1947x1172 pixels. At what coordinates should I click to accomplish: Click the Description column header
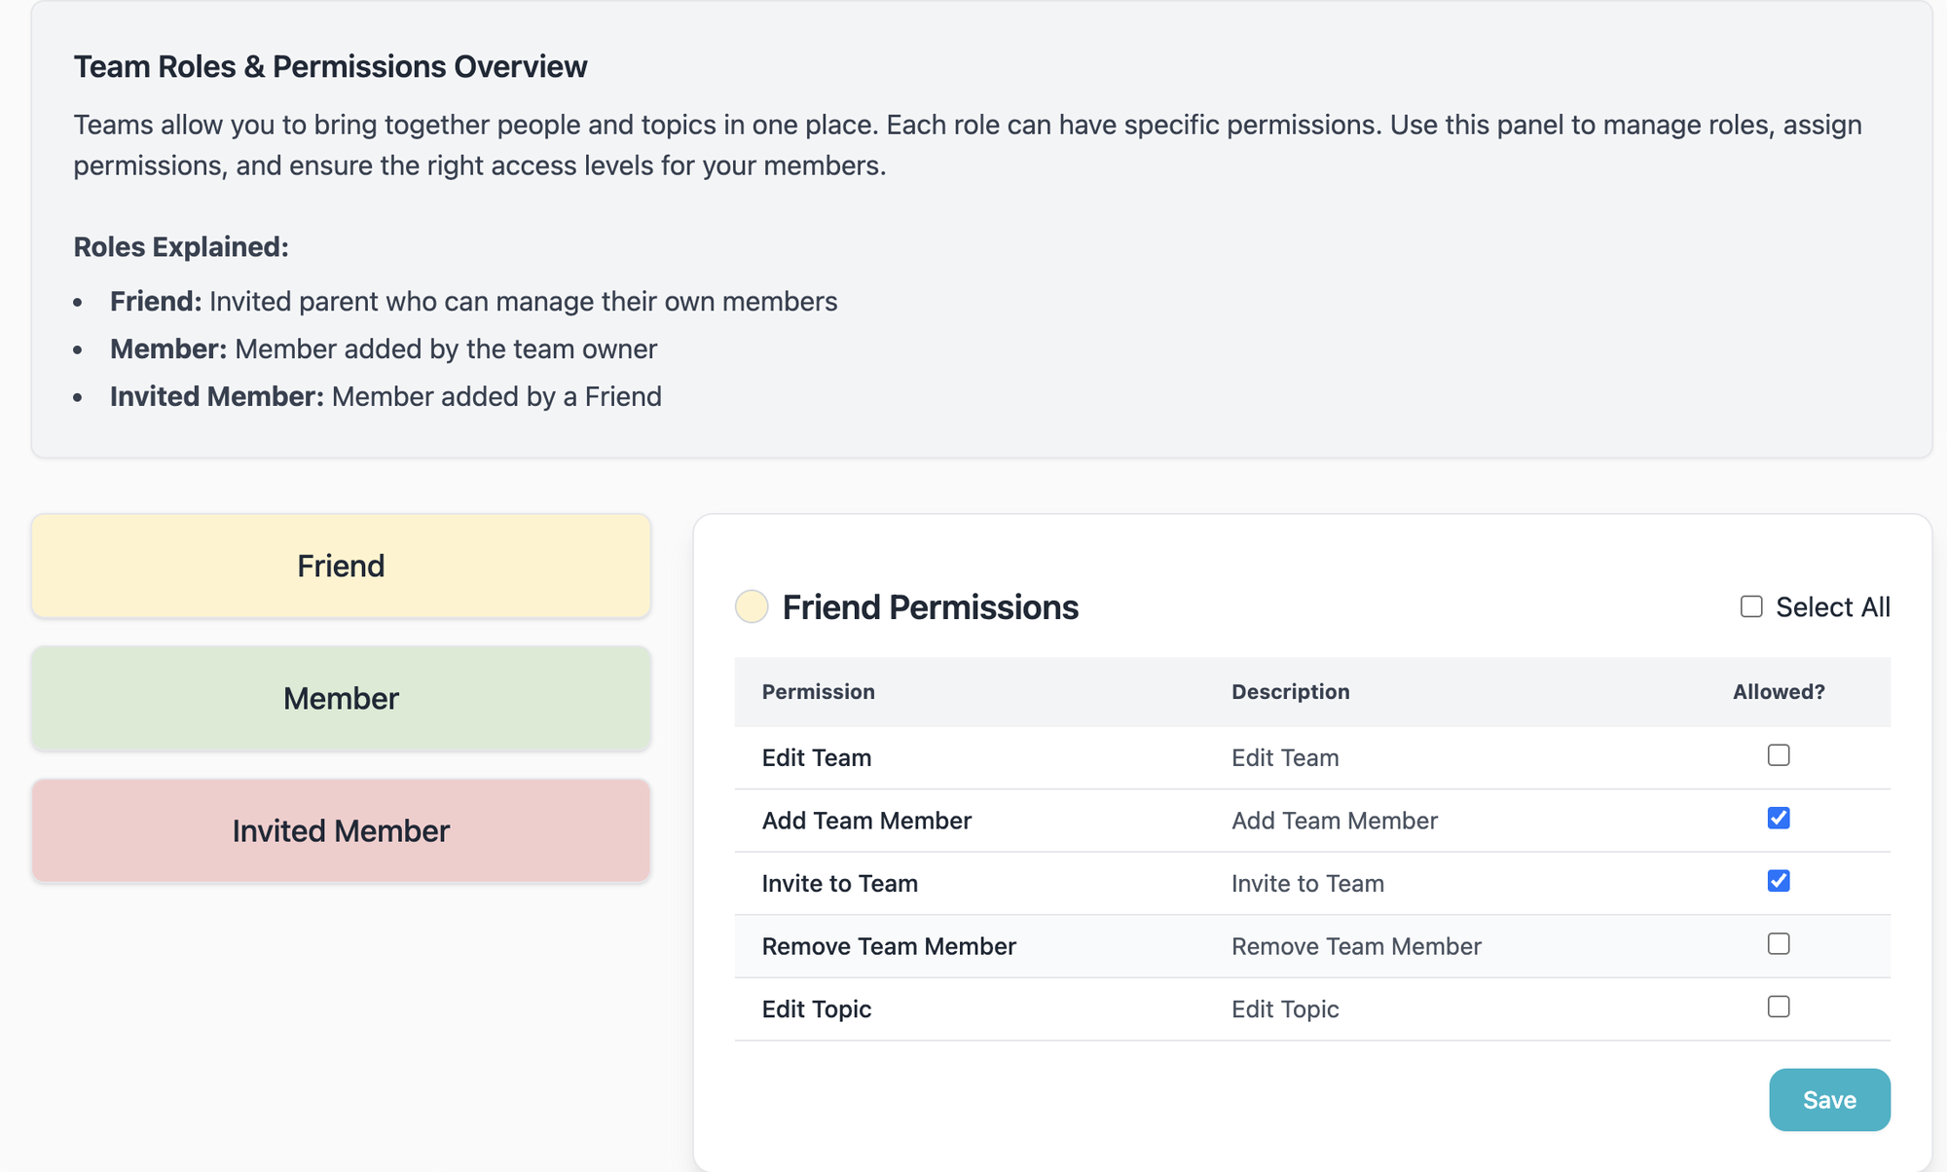1290,692
